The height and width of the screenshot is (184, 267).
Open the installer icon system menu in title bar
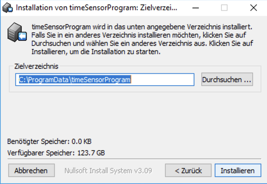click(8, 8)
